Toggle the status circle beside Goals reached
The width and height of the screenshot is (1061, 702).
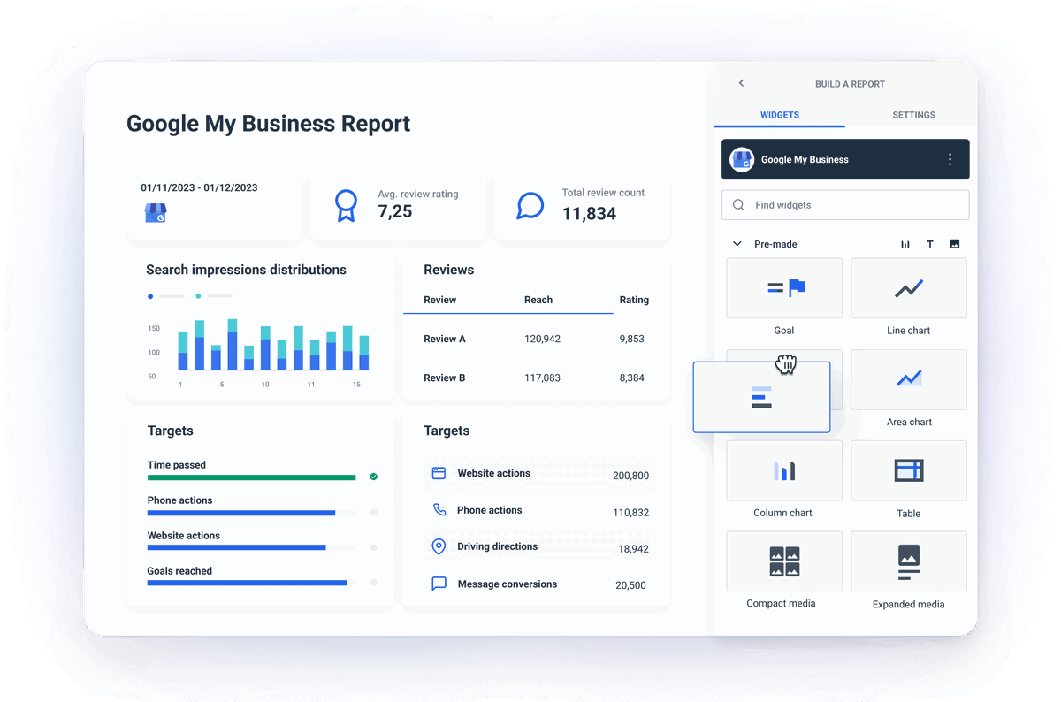pyautogui.click(x=373, y=583)
